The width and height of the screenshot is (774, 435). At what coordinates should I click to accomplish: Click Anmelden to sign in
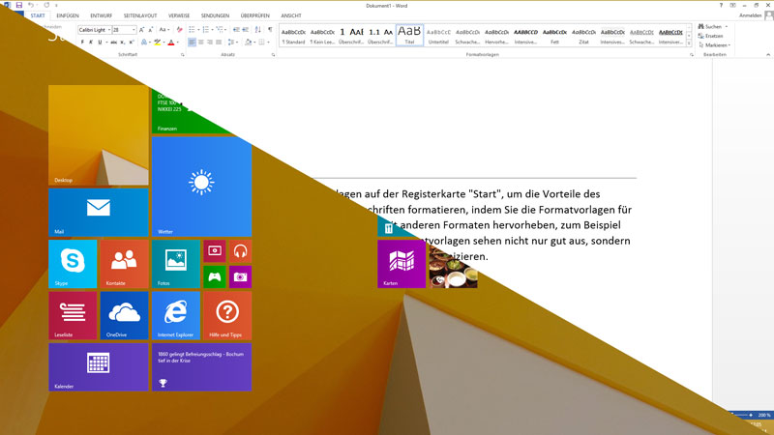[751, 15]
